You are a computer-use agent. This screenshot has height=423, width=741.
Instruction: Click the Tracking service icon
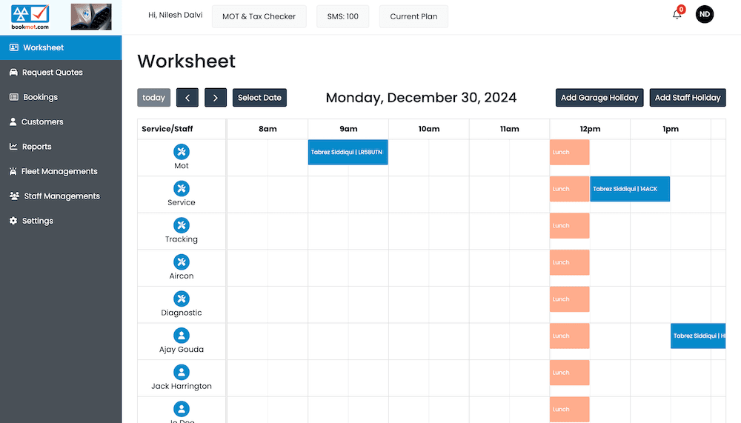coord(182,225)
